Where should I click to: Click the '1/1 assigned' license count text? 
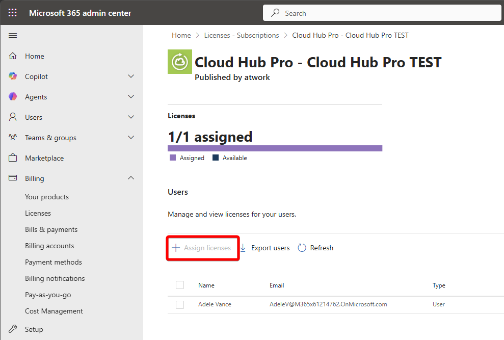tap(210, 137)
